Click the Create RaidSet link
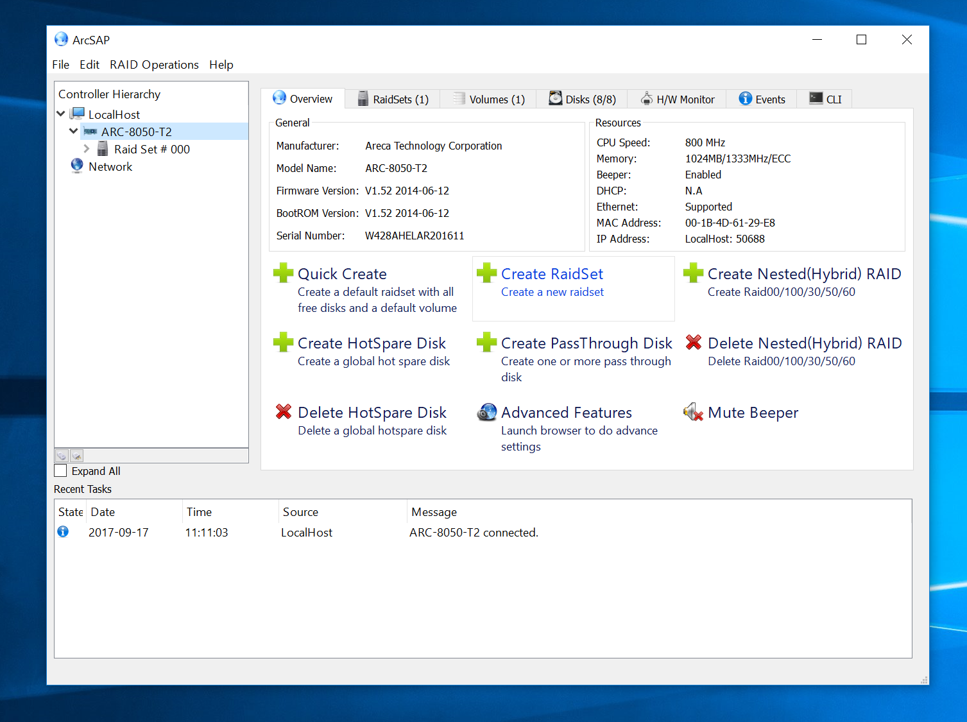 tap(552, 274)
